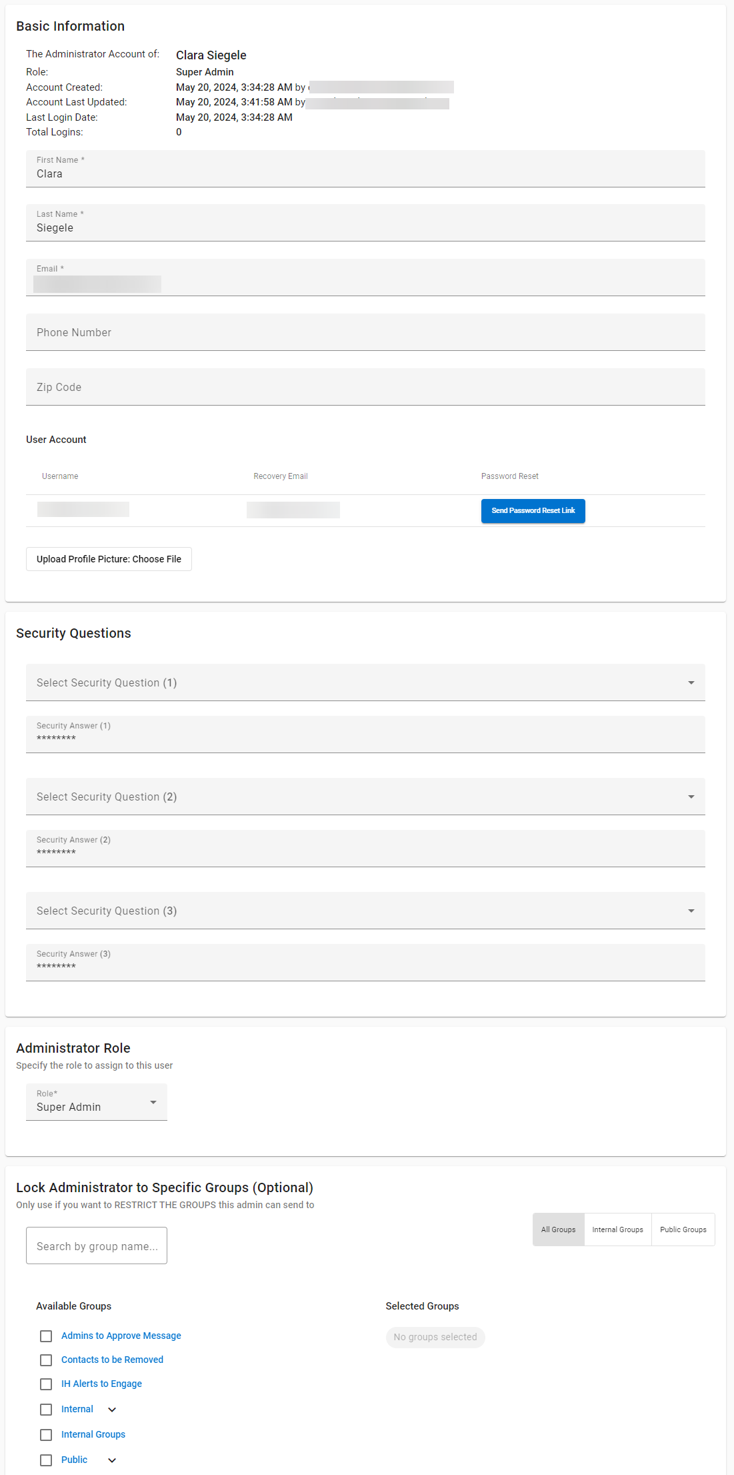Click the Search by group name box
The width and height of the screenshot is (734, 1475).
[97, 1246]
